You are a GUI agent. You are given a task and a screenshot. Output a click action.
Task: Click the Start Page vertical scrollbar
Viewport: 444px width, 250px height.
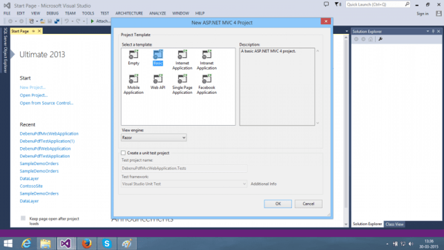point(346,131)
